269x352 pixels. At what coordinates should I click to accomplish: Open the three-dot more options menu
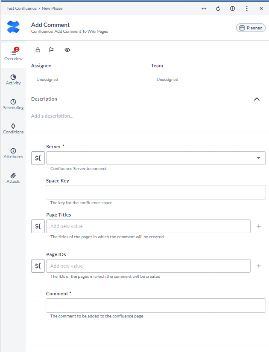247,9
